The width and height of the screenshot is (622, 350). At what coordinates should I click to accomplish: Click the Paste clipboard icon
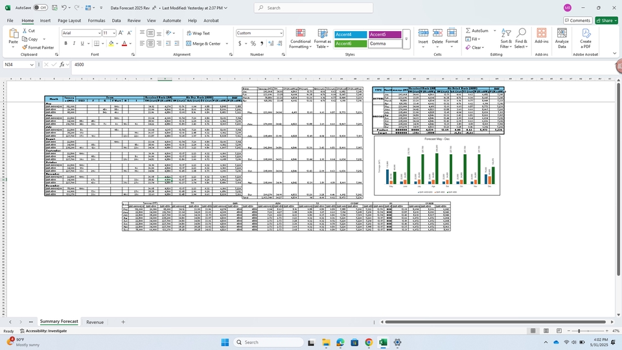(x=13, y=34)
